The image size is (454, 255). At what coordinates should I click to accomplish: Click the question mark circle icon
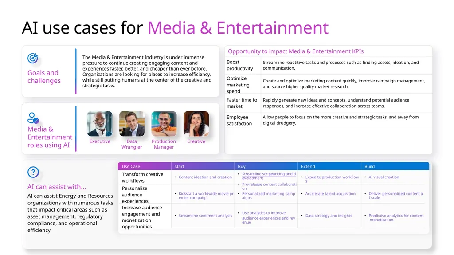[x=33, y=172]
